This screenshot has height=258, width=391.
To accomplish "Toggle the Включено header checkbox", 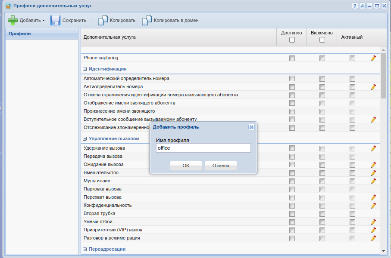I will tap(322, 40).
